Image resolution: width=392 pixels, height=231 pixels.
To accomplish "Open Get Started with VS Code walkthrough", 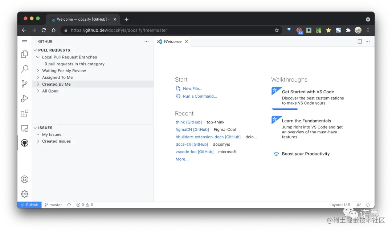I will (308, 98).
